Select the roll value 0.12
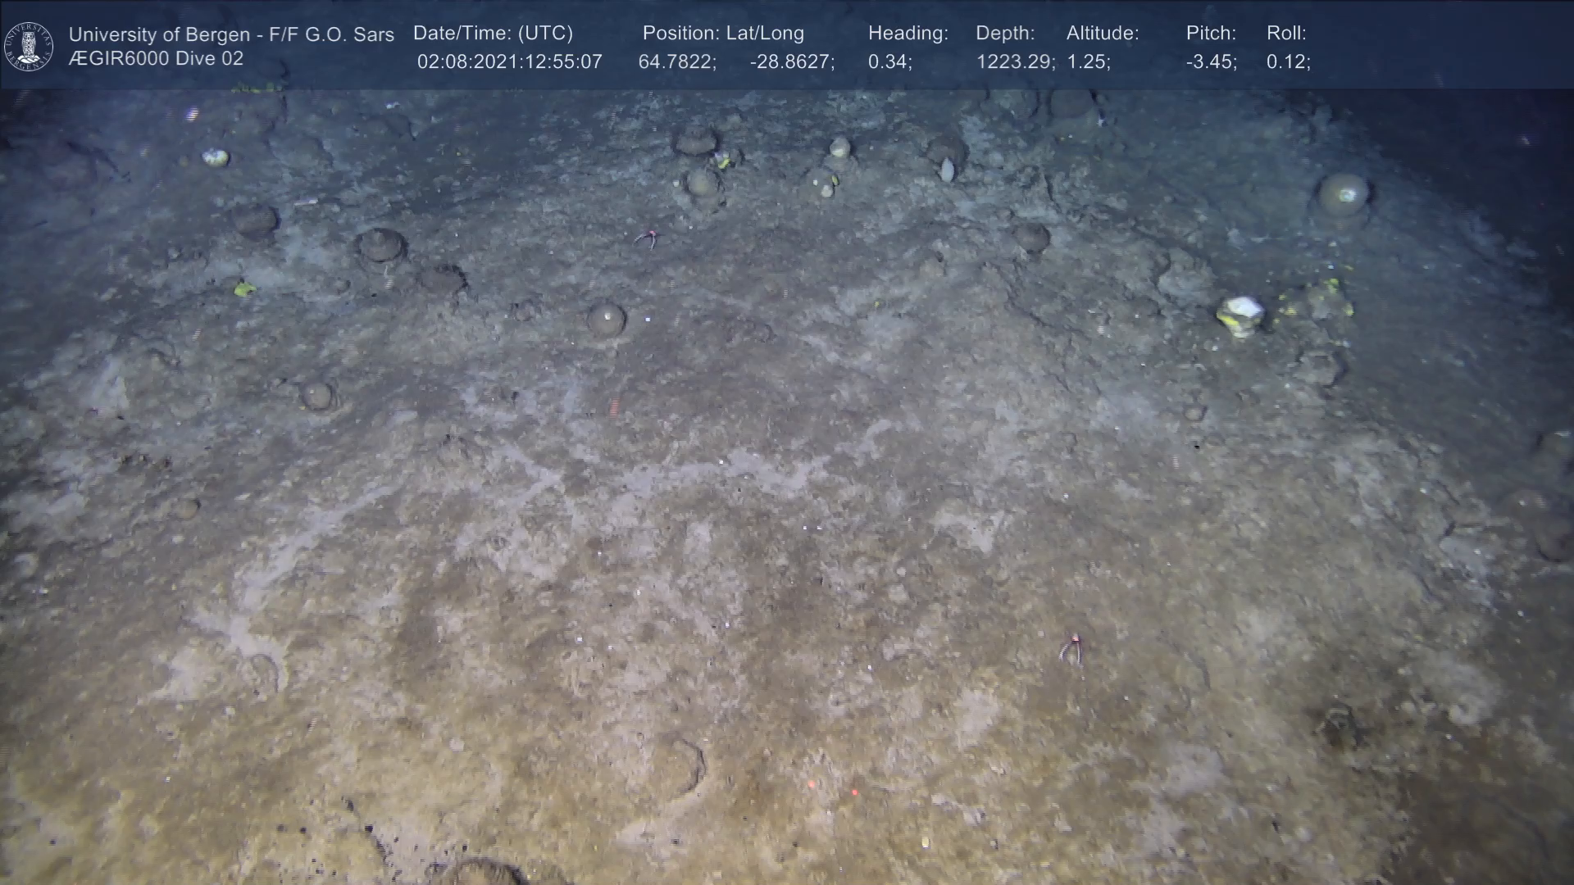Viewport: 1574px width, 885px height. (x=1288, y=62)
